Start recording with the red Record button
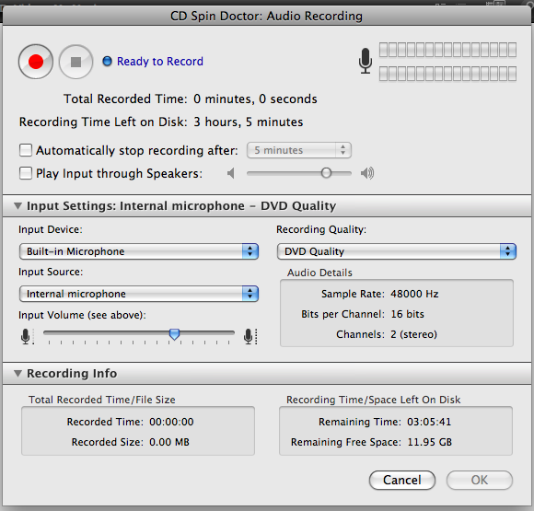 36,62
